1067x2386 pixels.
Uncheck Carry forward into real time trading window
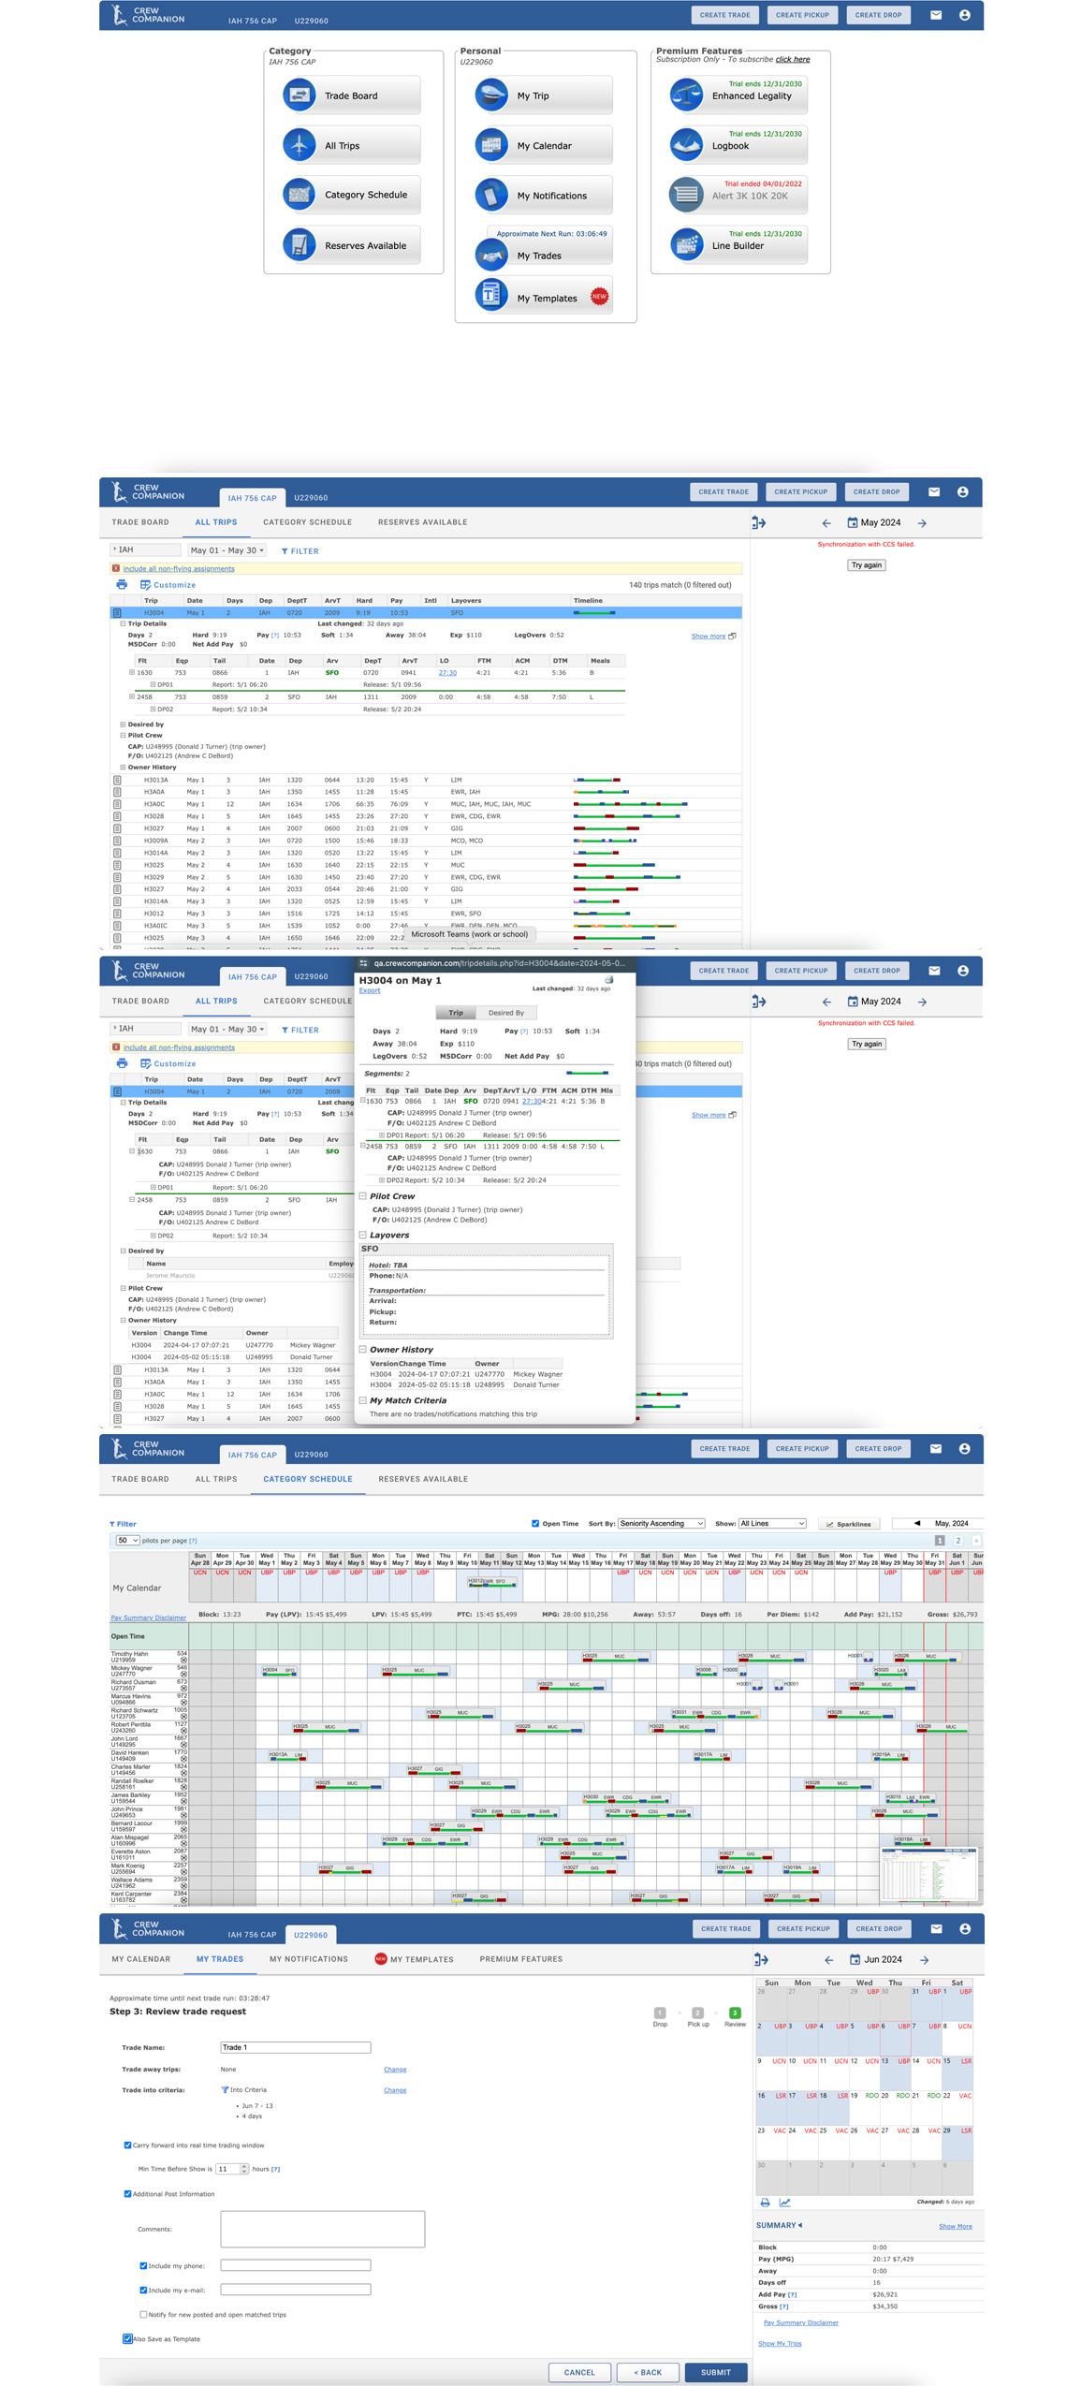tap(127, 2144)
